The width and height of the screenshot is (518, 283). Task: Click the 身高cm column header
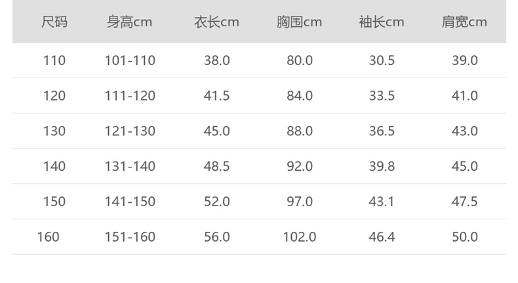[130, 22]
